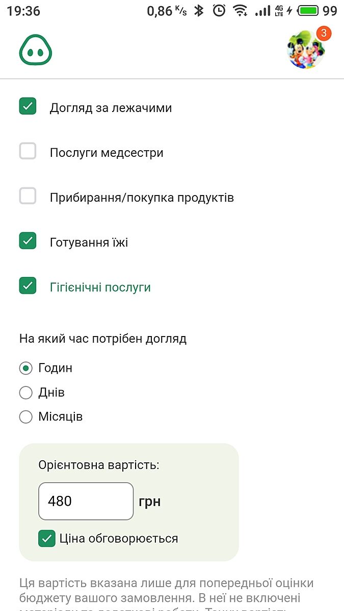Disable the Ціна обговорюється checkbox
The image size is (344, 611).
tap(47, 539)
